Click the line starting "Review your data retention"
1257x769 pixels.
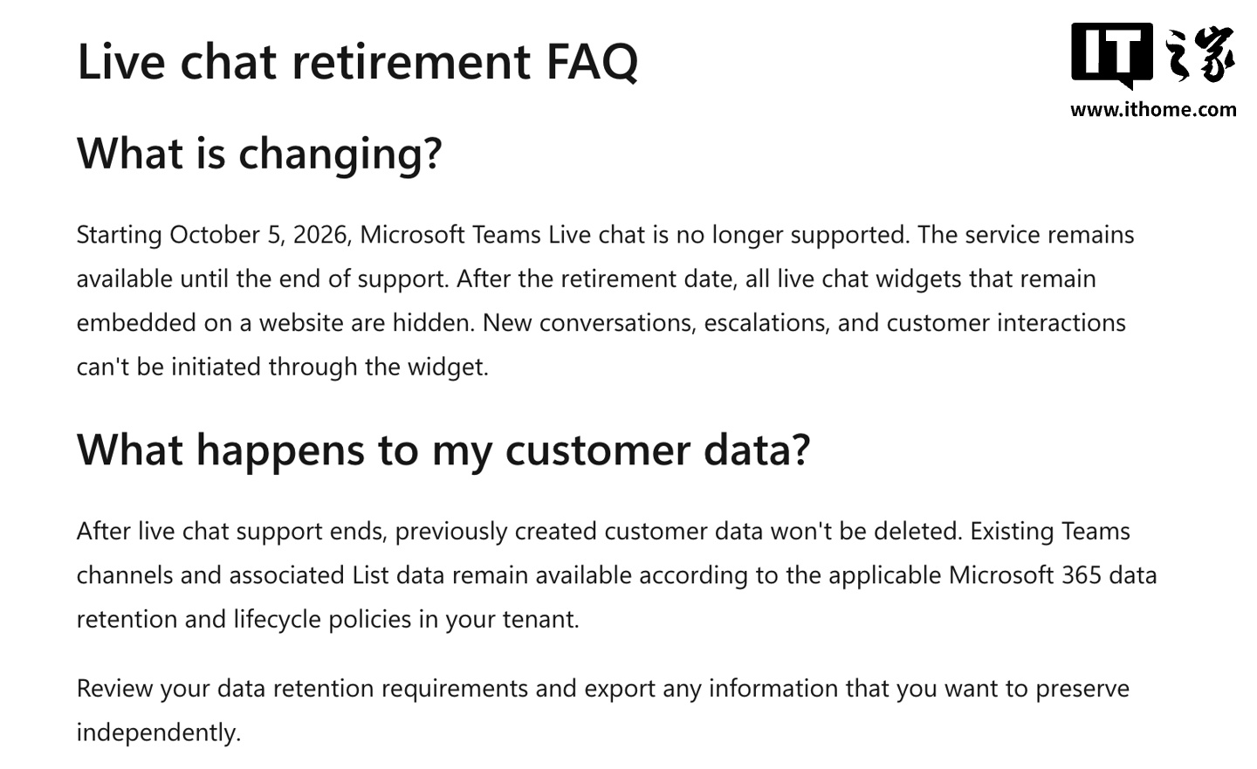click(603, 689)
